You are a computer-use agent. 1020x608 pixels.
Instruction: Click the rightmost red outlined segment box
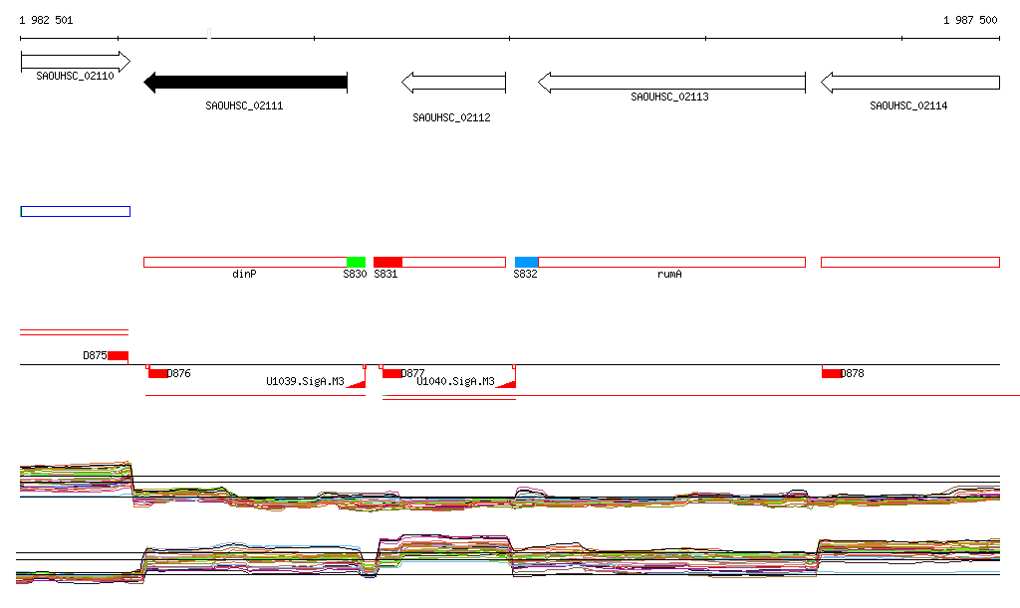coord(910,263)
